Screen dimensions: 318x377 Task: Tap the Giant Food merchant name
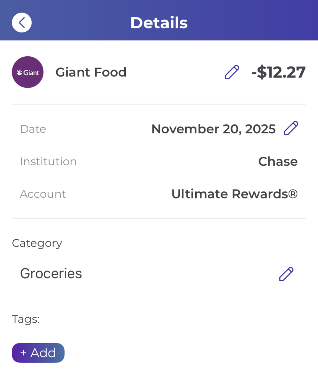(x=91, y=72)
